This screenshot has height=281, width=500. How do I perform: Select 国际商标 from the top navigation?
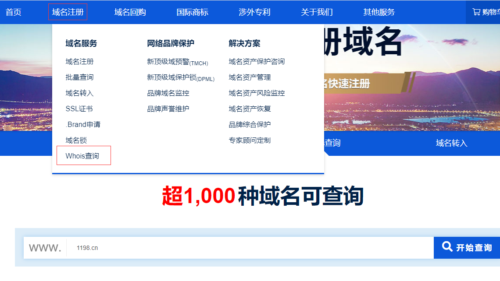192,12
